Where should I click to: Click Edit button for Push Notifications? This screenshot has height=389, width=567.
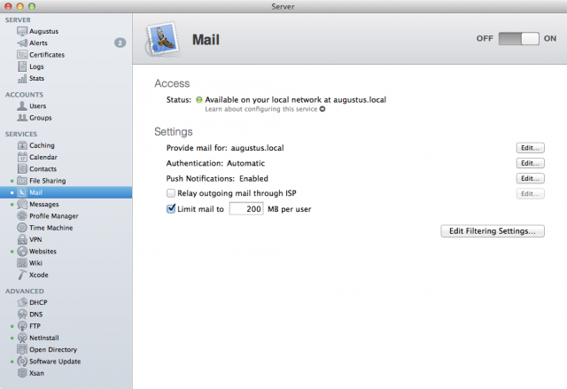click(x=530, y=179)
